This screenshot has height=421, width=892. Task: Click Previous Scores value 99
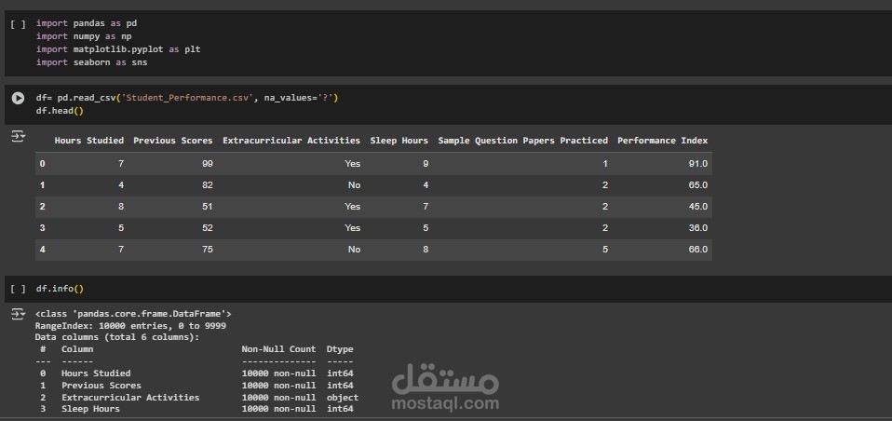pyautogui.click(x=207, y=164)
